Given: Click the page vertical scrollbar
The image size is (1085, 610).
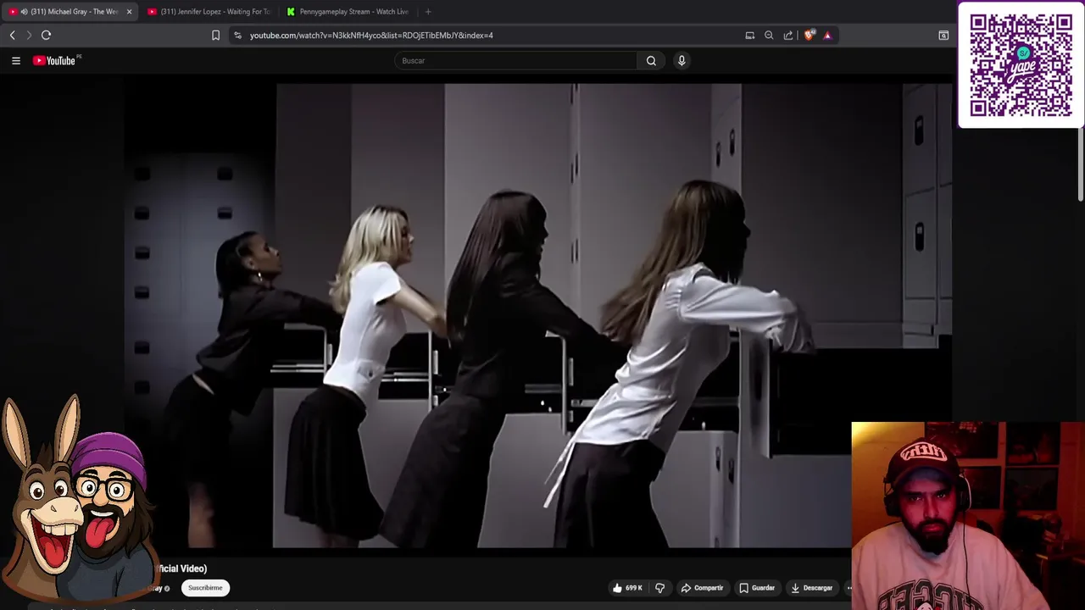Looking at the screenshot, I should 1081,165.
